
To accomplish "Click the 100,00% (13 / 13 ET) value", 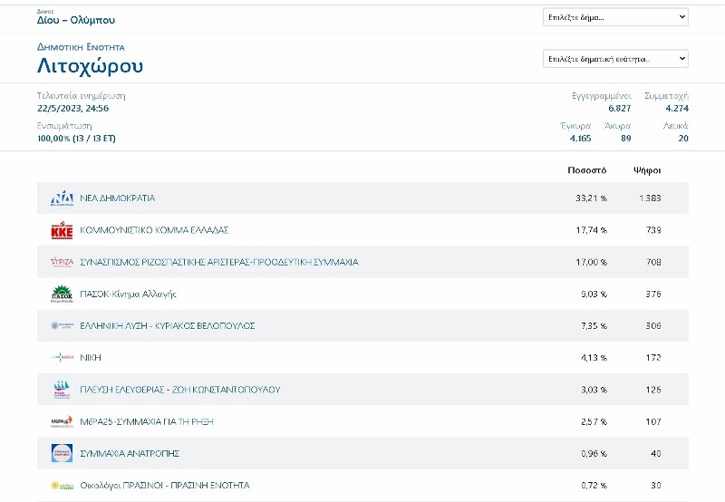I will point(76,139).
